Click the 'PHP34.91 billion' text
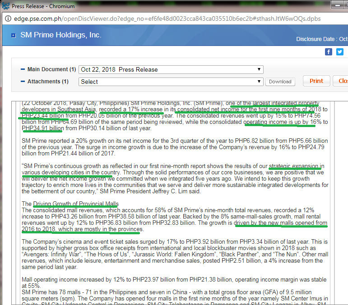The image size is (348, 305). pyautogui.click(x=43, y=128)
